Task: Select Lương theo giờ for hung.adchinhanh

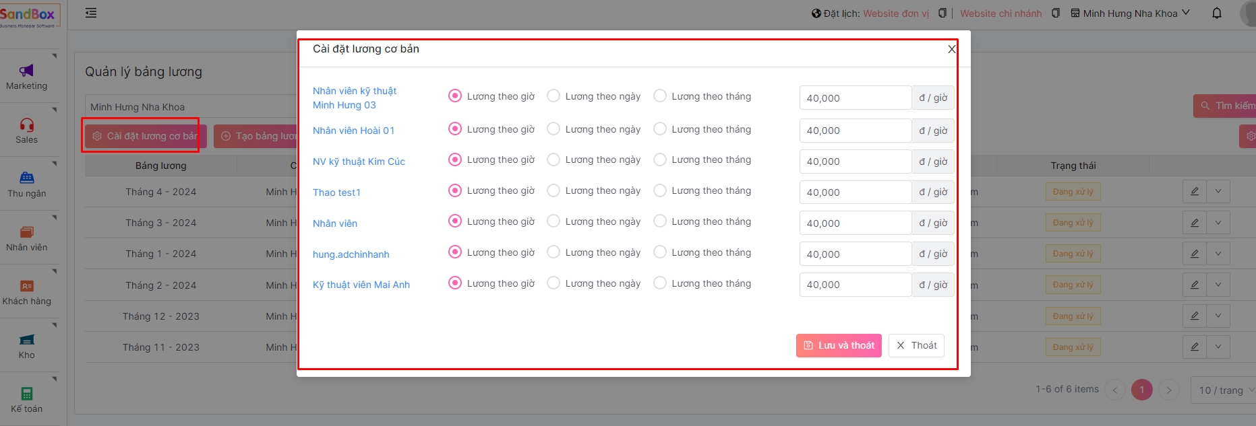Action: [455, 252]
